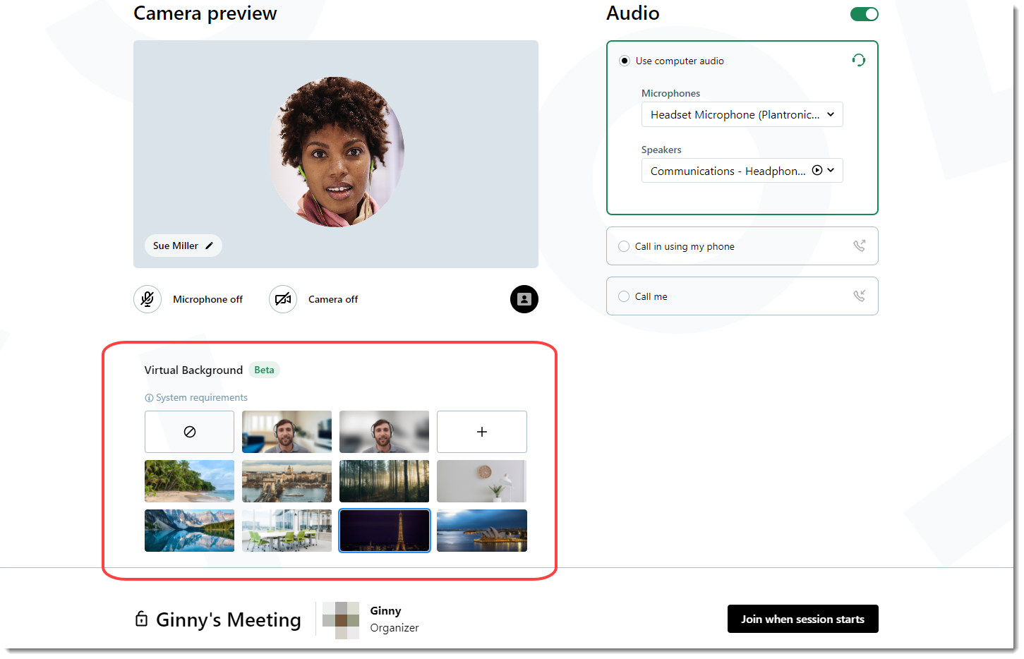1024x659 pixels.
Task: Select the Eiffel Tower night background
Action: [x=384, y=531]
